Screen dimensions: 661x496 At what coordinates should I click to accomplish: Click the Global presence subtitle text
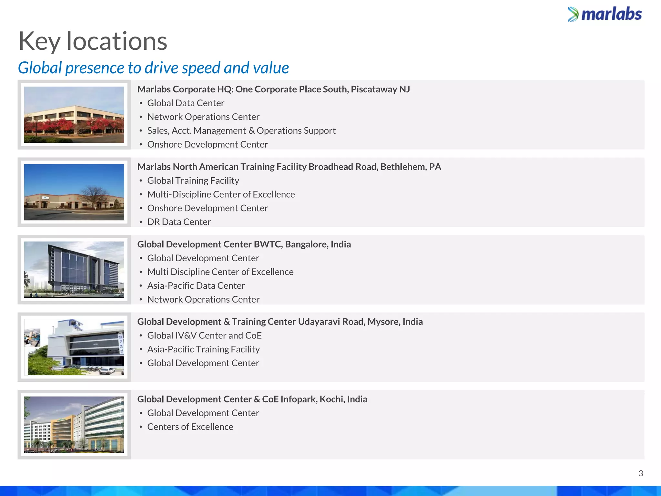tap(153, 68)
